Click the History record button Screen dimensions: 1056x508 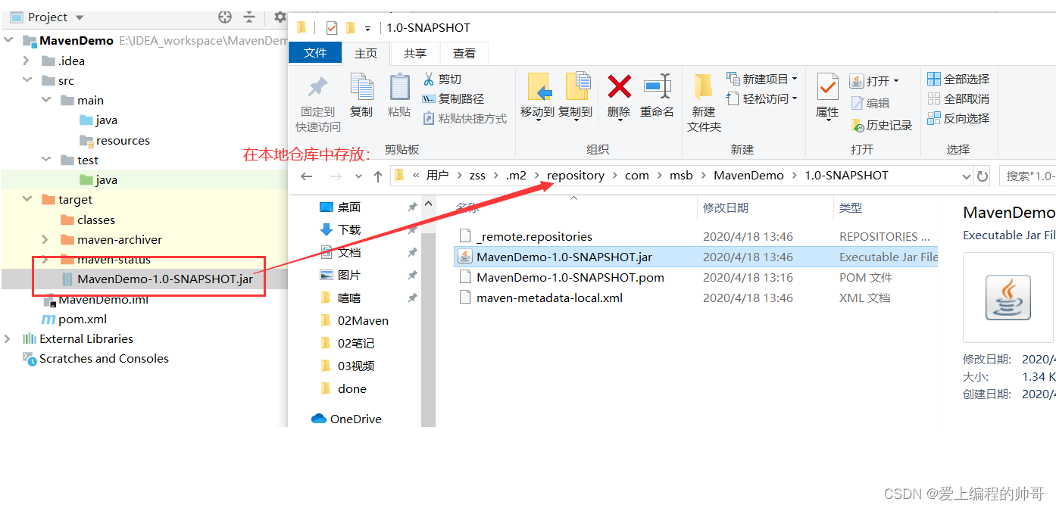[x=882, y=125]
